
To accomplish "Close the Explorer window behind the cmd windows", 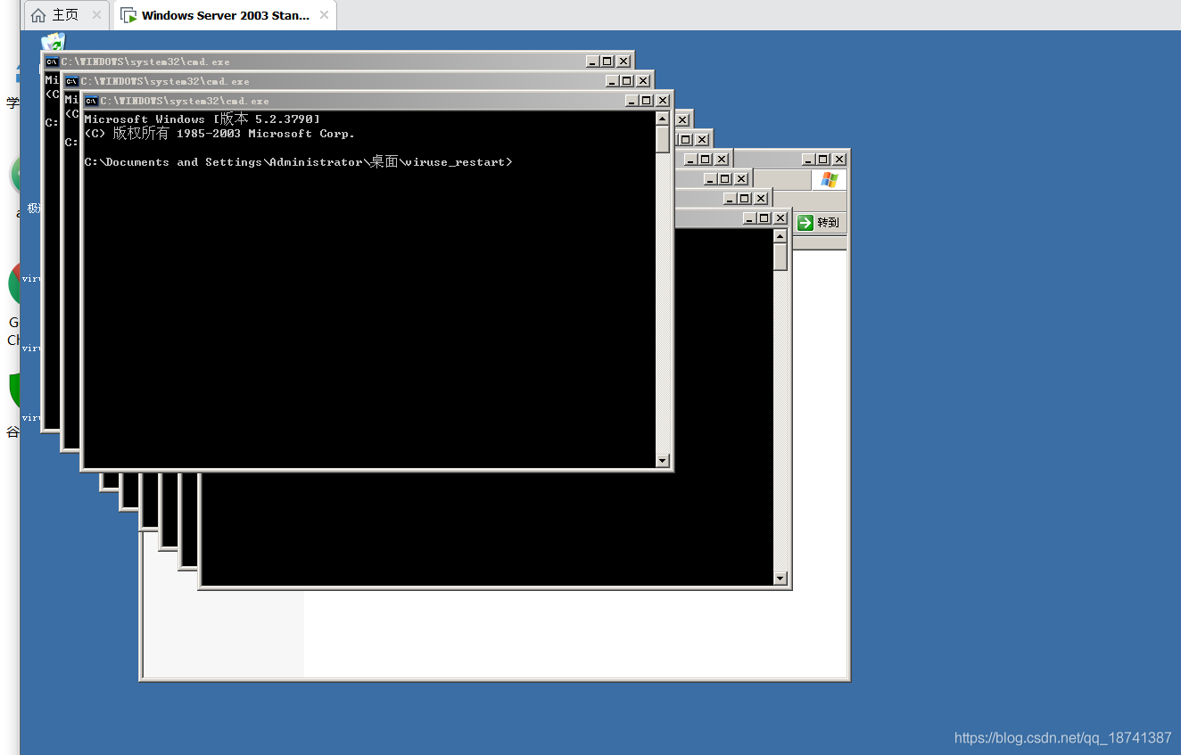I will [x=838, y=159].
